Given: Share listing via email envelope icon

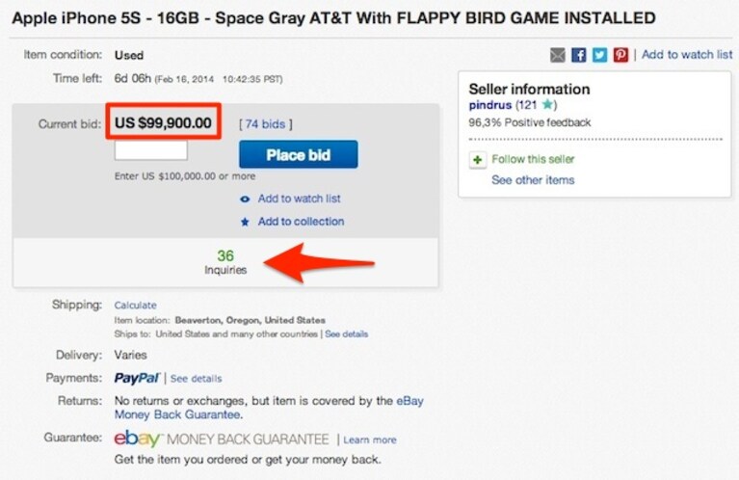Looking at the screenshot, I should (x=558, y=55).
